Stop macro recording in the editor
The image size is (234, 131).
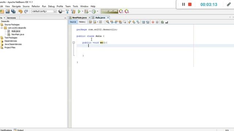coord(157,22)
